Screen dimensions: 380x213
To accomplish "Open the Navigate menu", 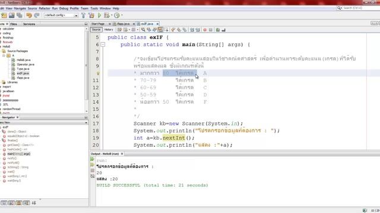I will 20,8.
